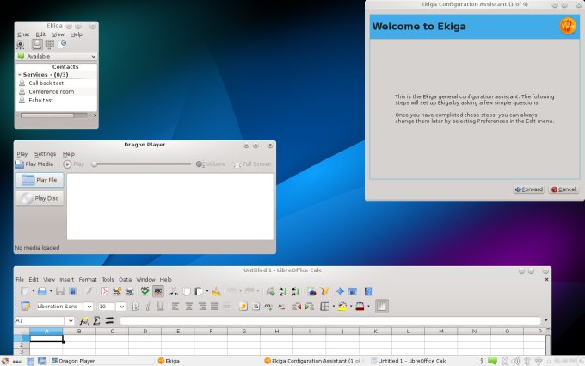Image resolution: width=585 pixels, height=366 pixels.
Task: Open the Format menu in LibreOffice Calc
Action: pos(87,280)
